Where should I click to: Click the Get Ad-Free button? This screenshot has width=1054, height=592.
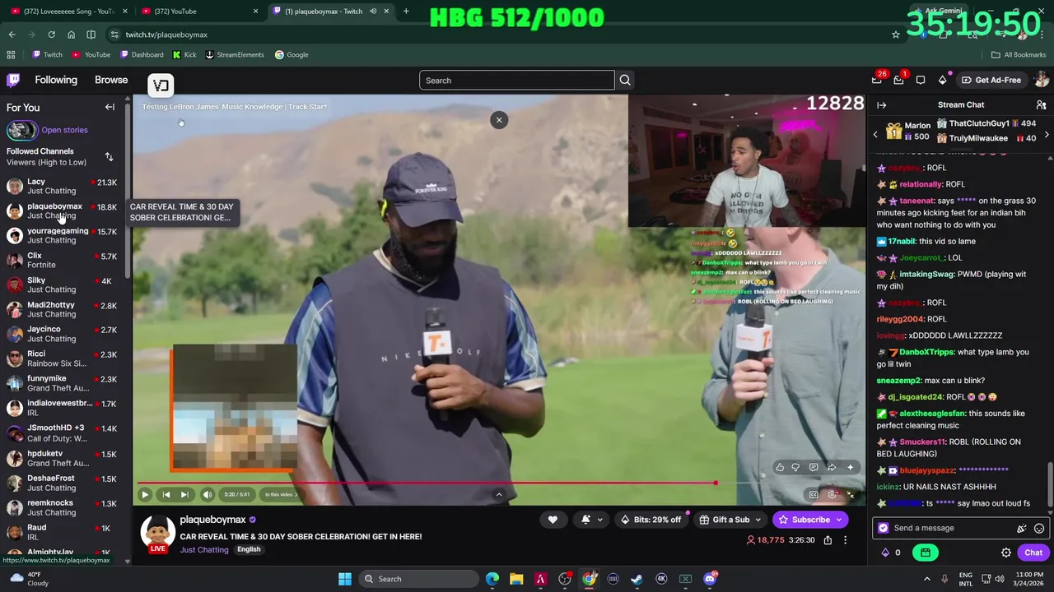tap(991, 80)
